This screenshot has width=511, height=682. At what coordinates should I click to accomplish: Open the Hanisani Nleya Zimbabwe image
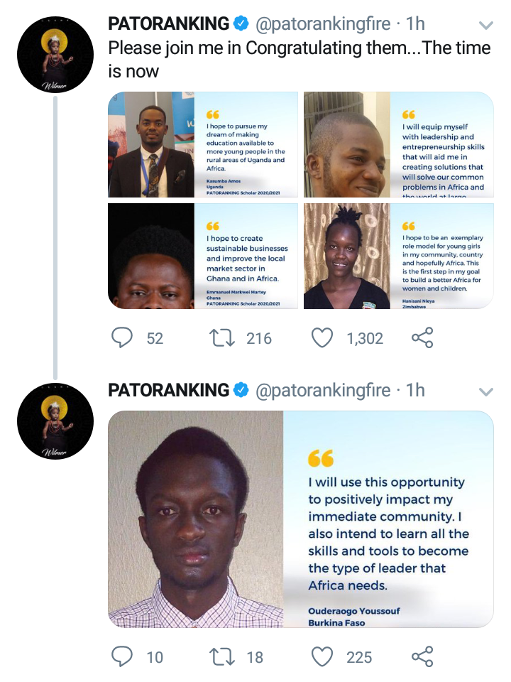coord(398,256)
